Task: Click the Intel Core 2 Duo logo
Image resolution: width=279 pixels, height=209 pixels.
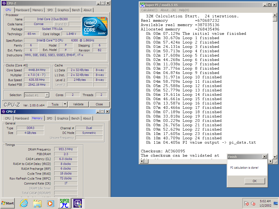Action: click(95, 26)
